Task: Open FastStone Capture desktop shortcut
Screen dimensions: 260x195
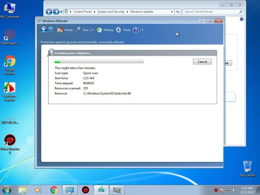Action: [x=10, y=91]
